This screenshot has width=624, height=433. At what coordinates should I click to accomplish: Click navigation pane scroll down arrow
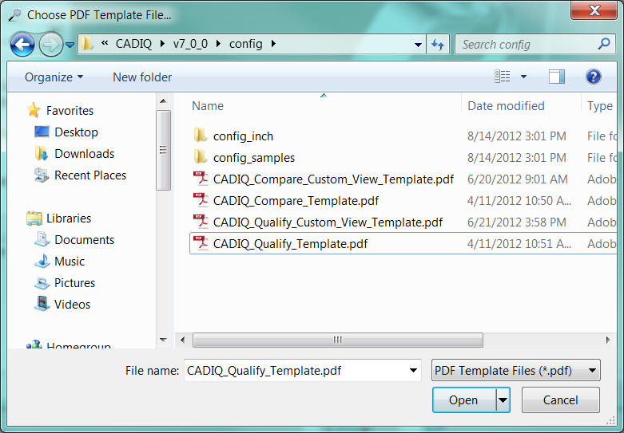click(x=163, y=340)
